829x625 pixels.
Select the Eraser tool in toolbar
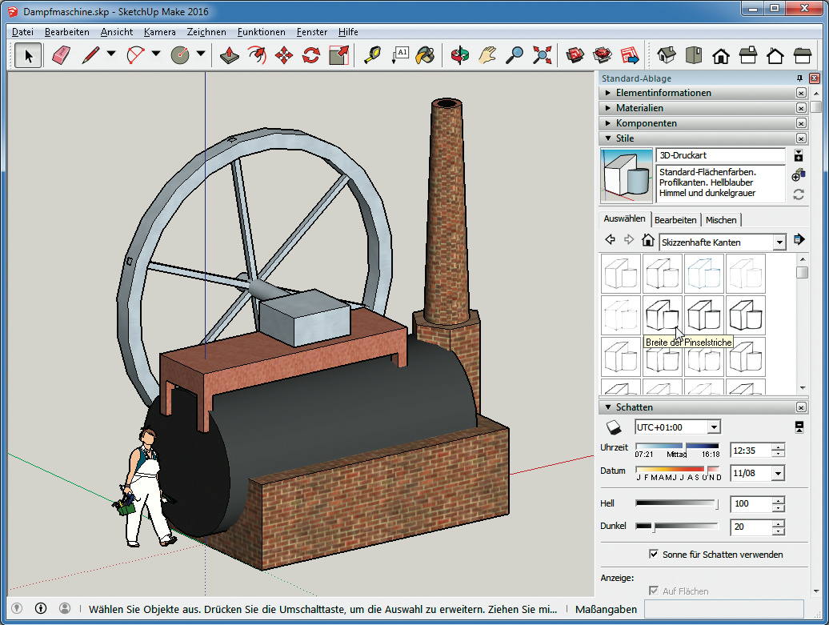pyautogui.click(x=62, y=55)
